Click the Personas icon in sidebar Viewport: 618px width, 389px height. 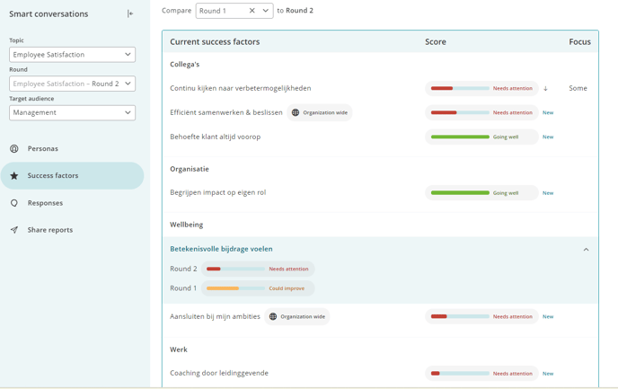coord(14,148)
